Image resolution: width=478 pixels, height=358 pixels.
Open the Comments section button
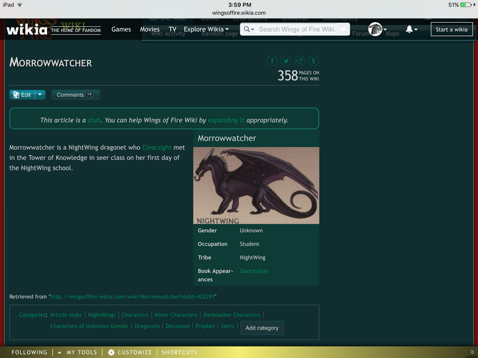[x=75, y=94]
